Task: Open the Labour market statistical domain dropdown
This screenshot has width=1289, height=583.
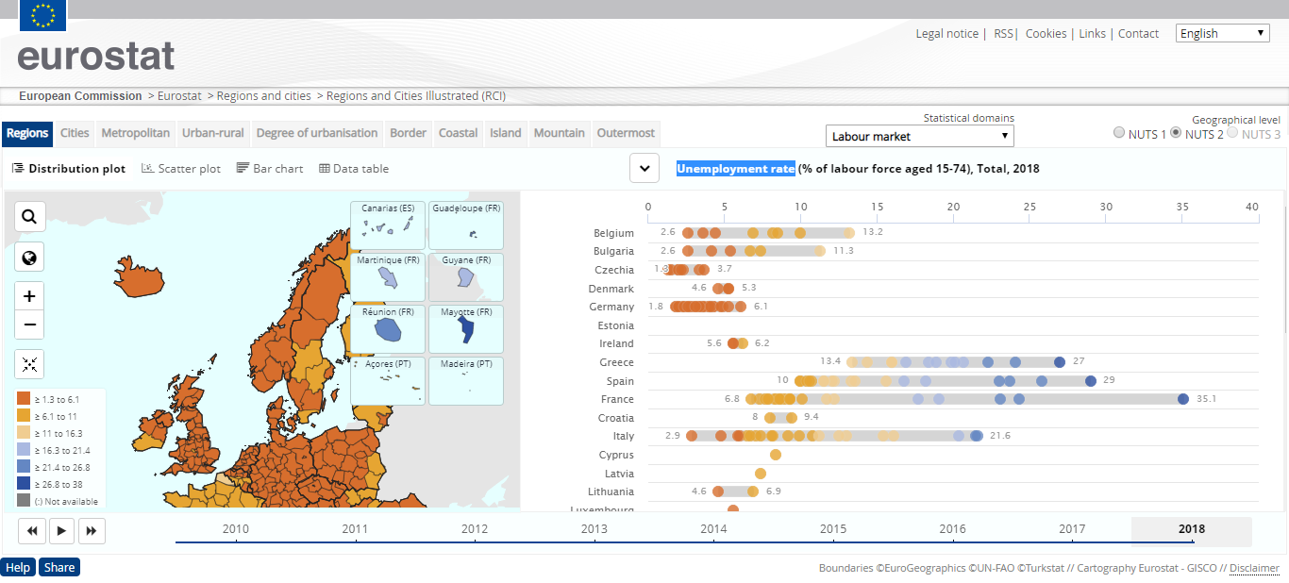Action: tap(920, 136)
